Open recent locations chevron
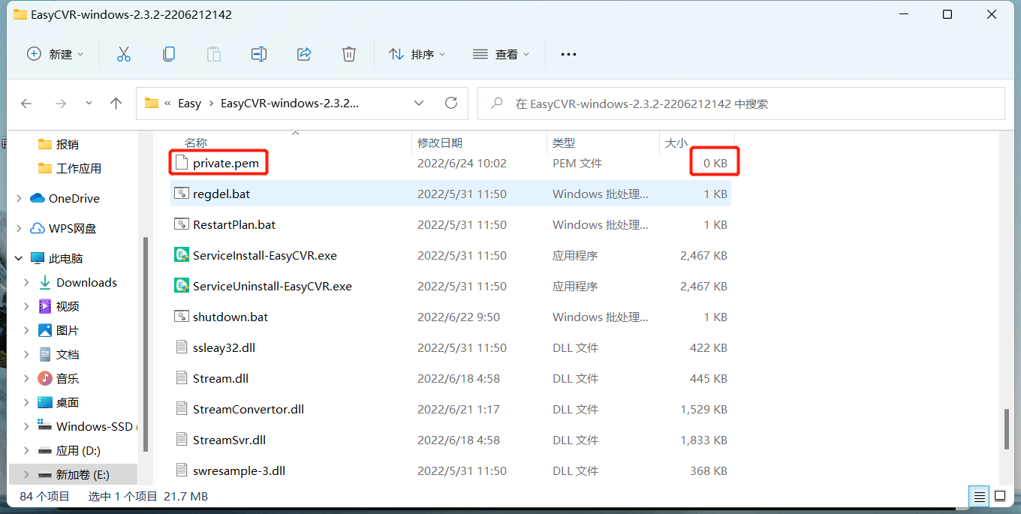 point(89,103)
